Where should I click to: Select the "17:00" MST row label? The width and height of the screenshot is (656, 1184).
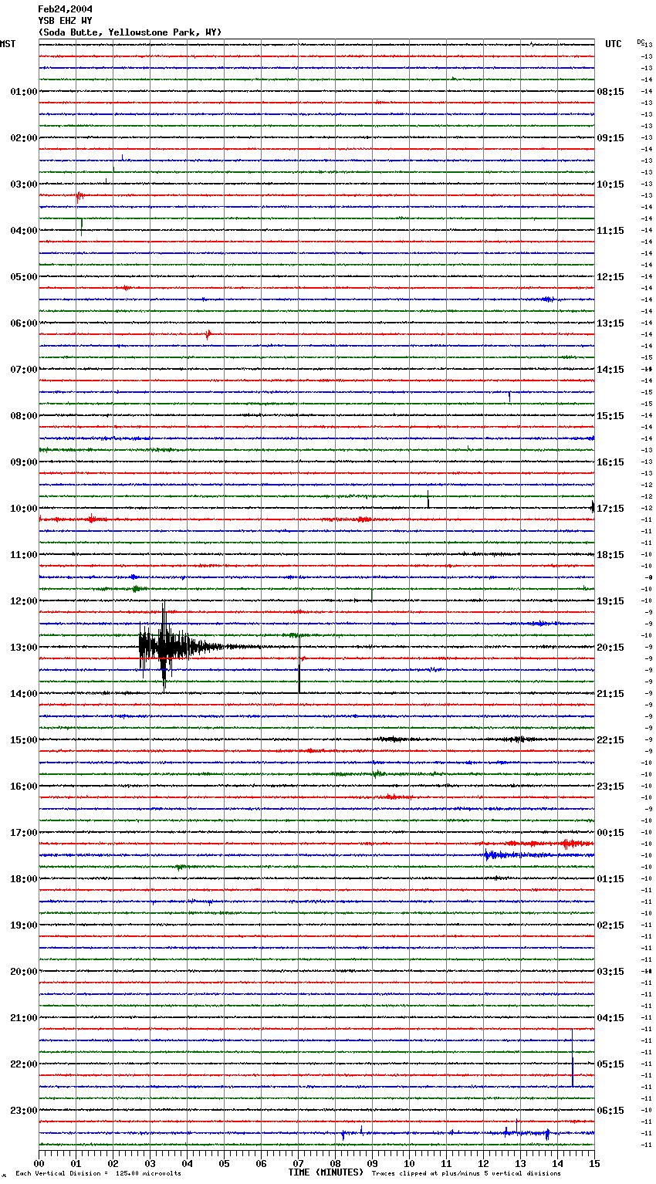pos(24,833)
